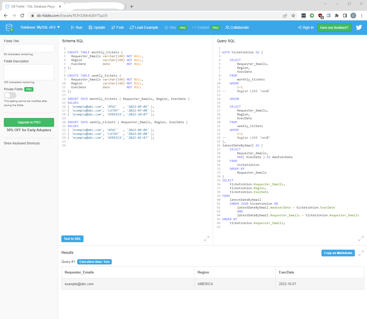Show Keyboard Shortcuts
The height and width of the screenshot is (319, 367).
(22, 143)
